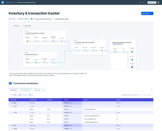The width and height of the screenshot is (162, 131).
Task: Click the Combine to create inventory columns title
Action: [x=85, y=42]
